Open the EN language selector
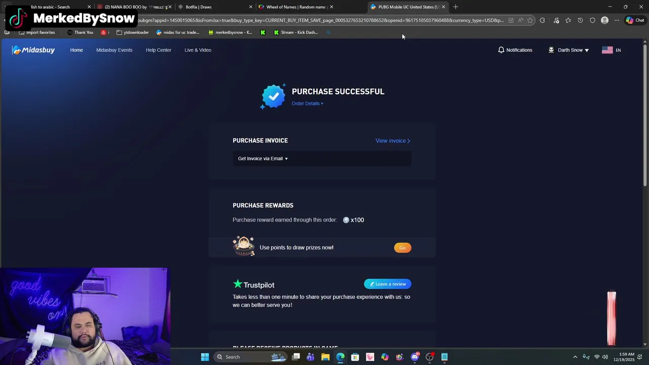649x365 pixels. coord(618,50)
